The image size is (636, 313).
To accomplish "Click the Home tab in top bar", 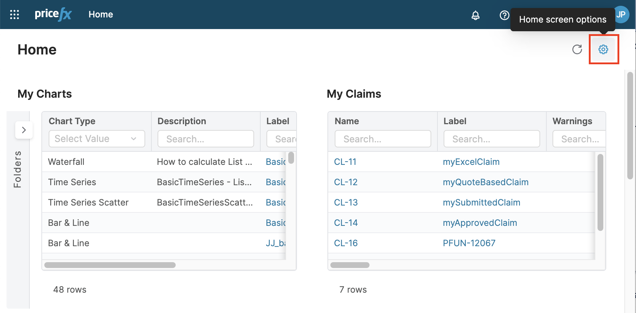I will (101, 15).
